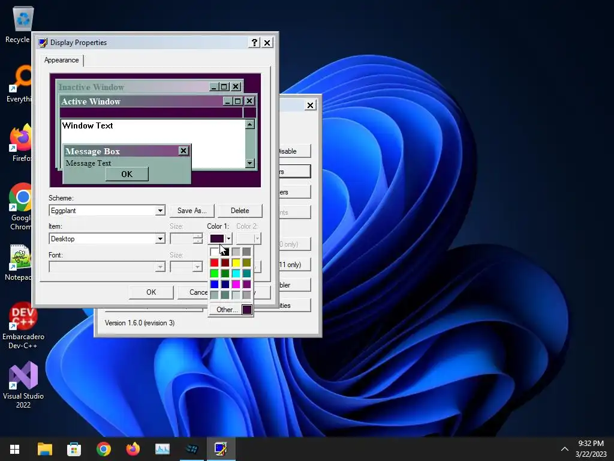This screenshot has height=461, width=614.
Task: Pick the yellow color swatch
Action: 236,263
